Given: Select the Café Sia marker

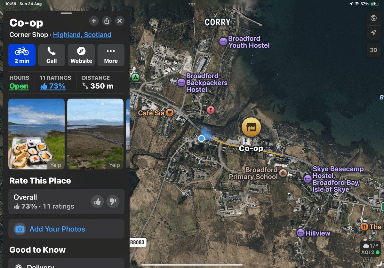Looking at the screenshot, I should click(x=170, y=113).
